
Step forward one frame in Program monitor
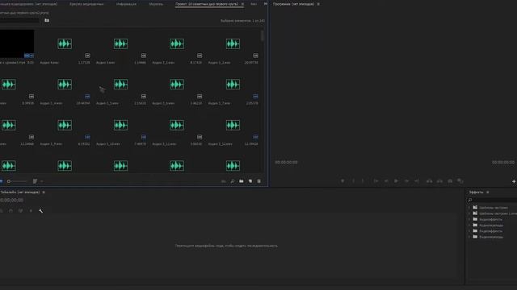pos(406,180)
